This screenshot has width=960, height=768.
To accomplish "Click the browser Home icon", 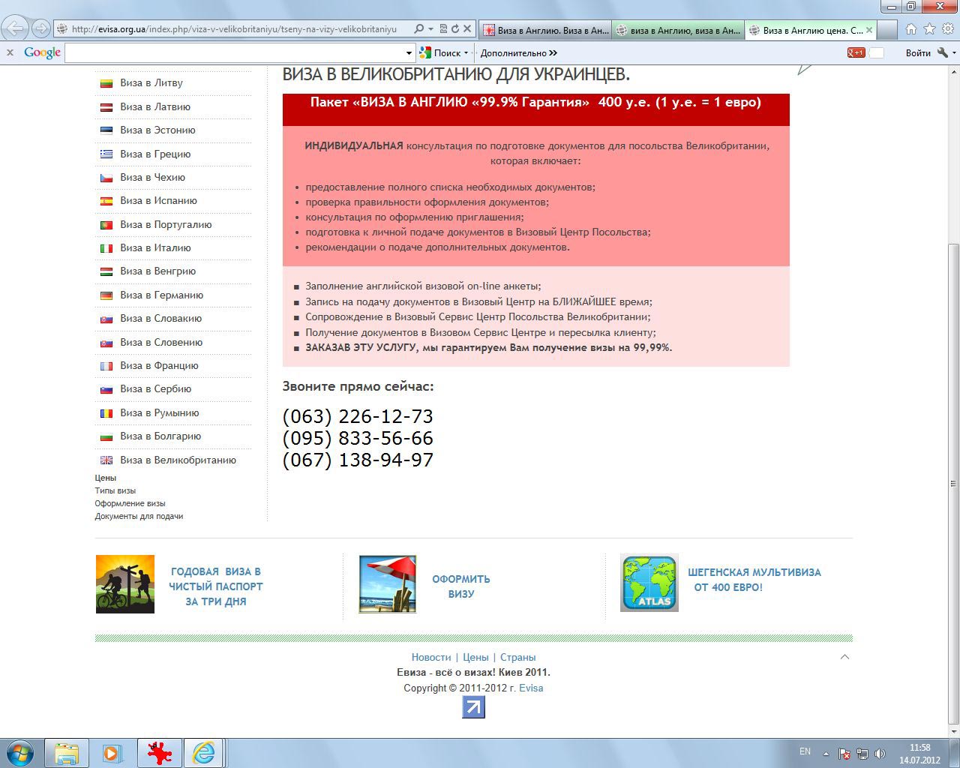I will pyautogui.click(x=910, y=29).
